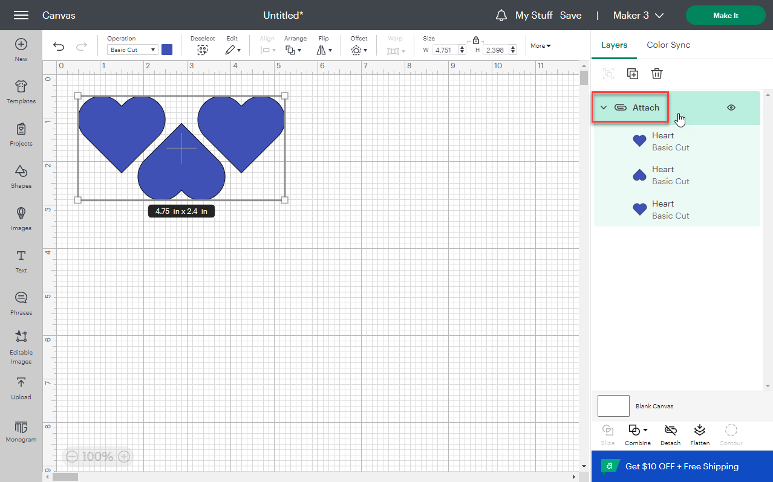
Task: Click the Flatten tool
Action: click(x=699, y=434)
